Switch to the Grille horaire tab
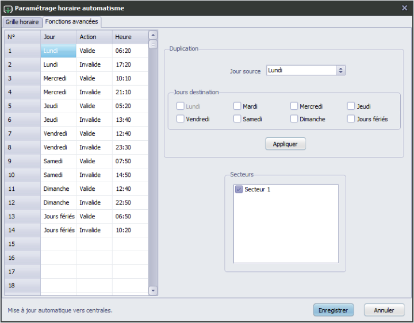Image resolution: width=414 pixels, height=323 pixels. [22, 22]
